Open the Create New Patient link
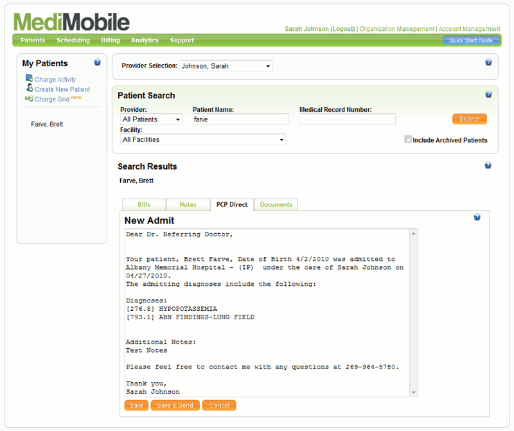The image size is (514, 431). (x=62, y=89)
